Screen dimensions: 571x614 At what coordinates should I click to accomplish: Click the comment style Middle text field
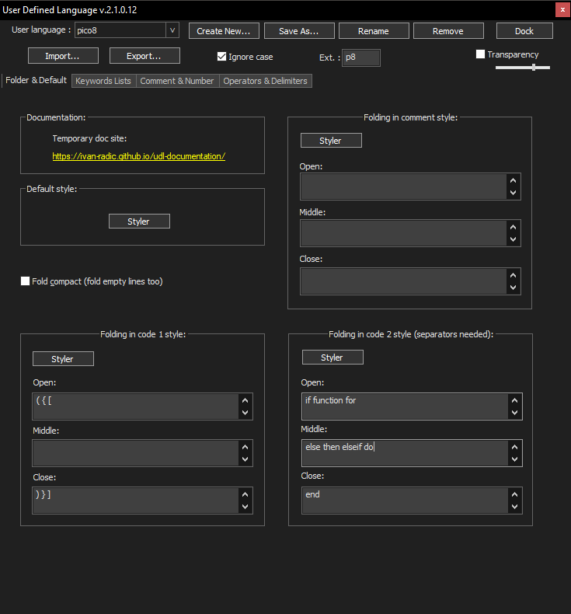click(403, 233)
